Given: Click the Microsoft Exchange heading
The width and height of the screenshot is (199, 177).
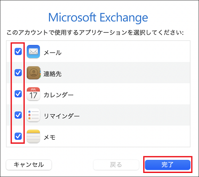Looking at the screenshot, I should [98, 18].
